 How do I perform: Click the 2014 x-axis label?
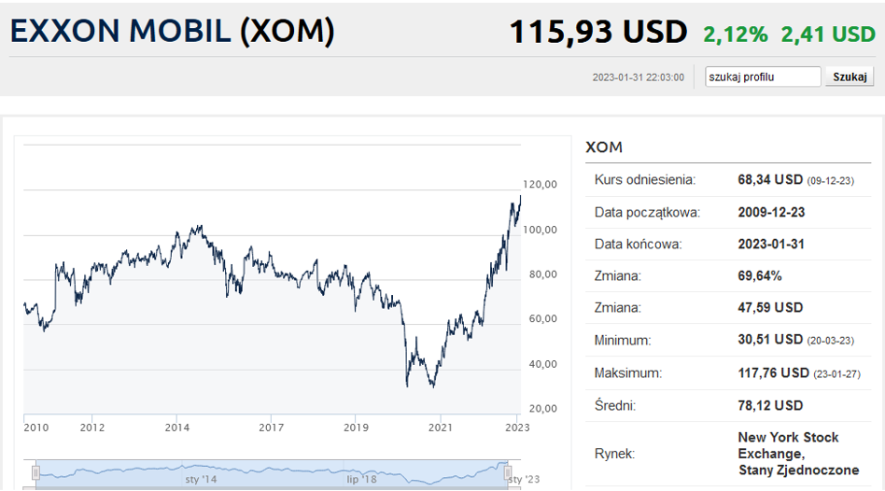[177, 428]
